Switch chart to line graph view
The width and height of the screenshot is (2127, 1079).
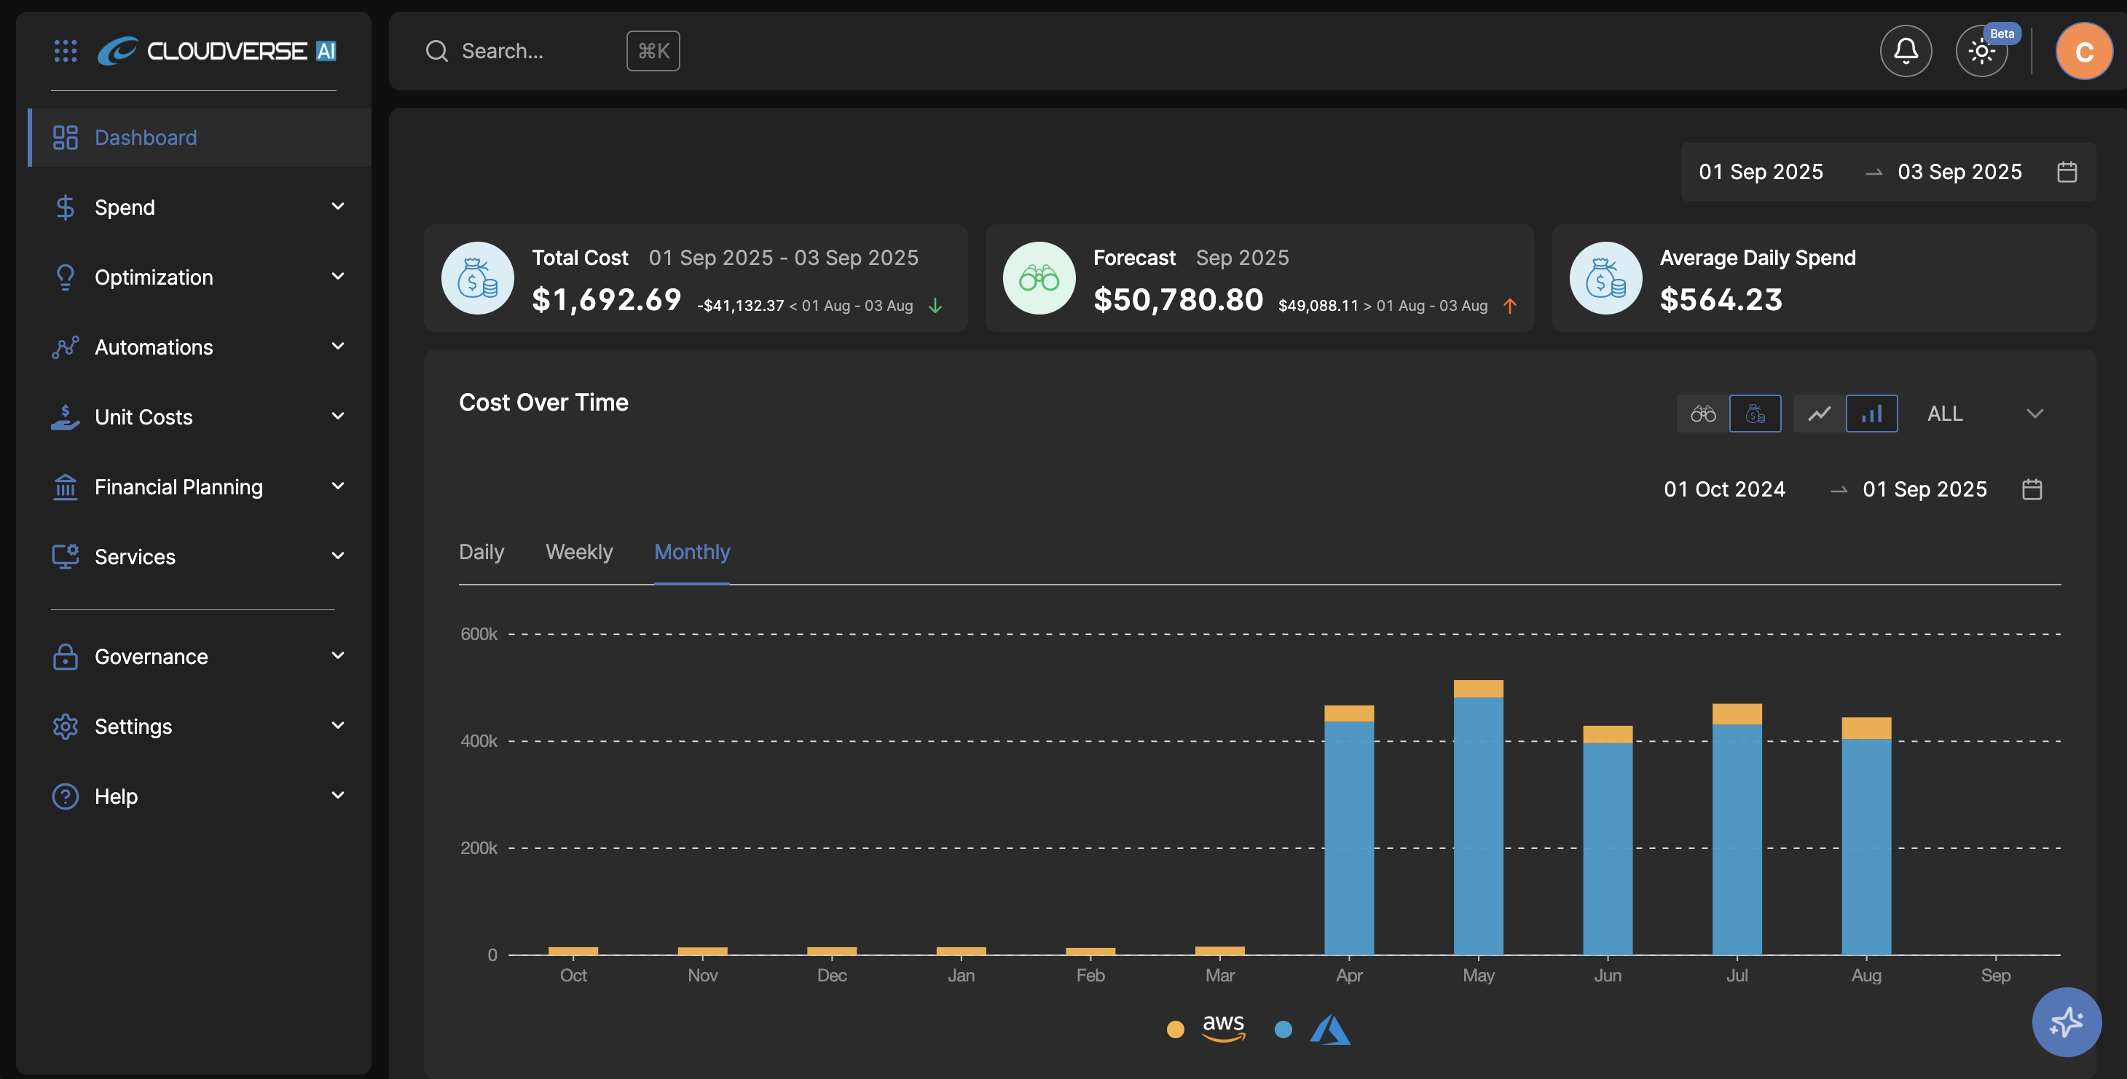(x=1819, y=414)
